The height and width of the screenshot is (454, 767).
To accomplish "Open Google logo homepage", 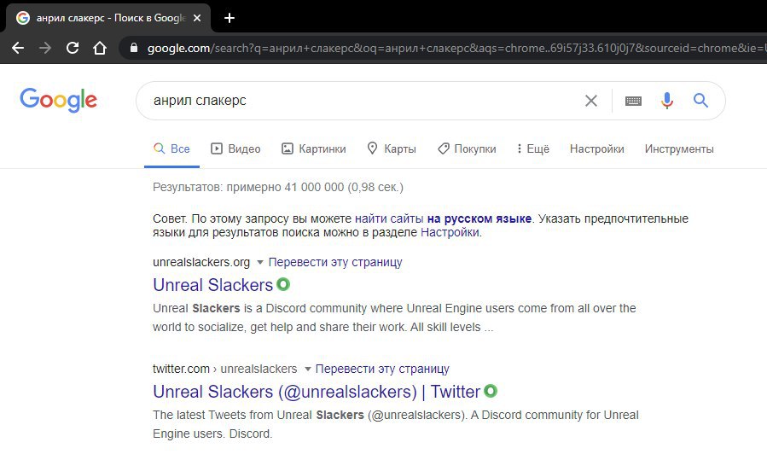I will 58,101.
